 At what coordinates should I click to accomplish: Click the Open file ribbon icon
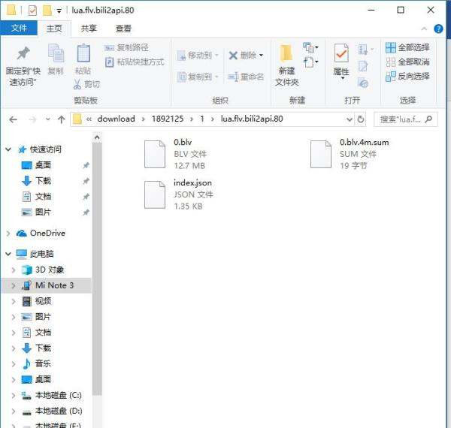[365, 50]
